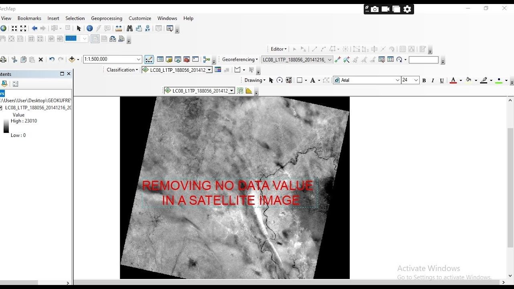This screenshot has width=514, height=289.
Task: Toggle Italic text formatting
Action: 433,80
